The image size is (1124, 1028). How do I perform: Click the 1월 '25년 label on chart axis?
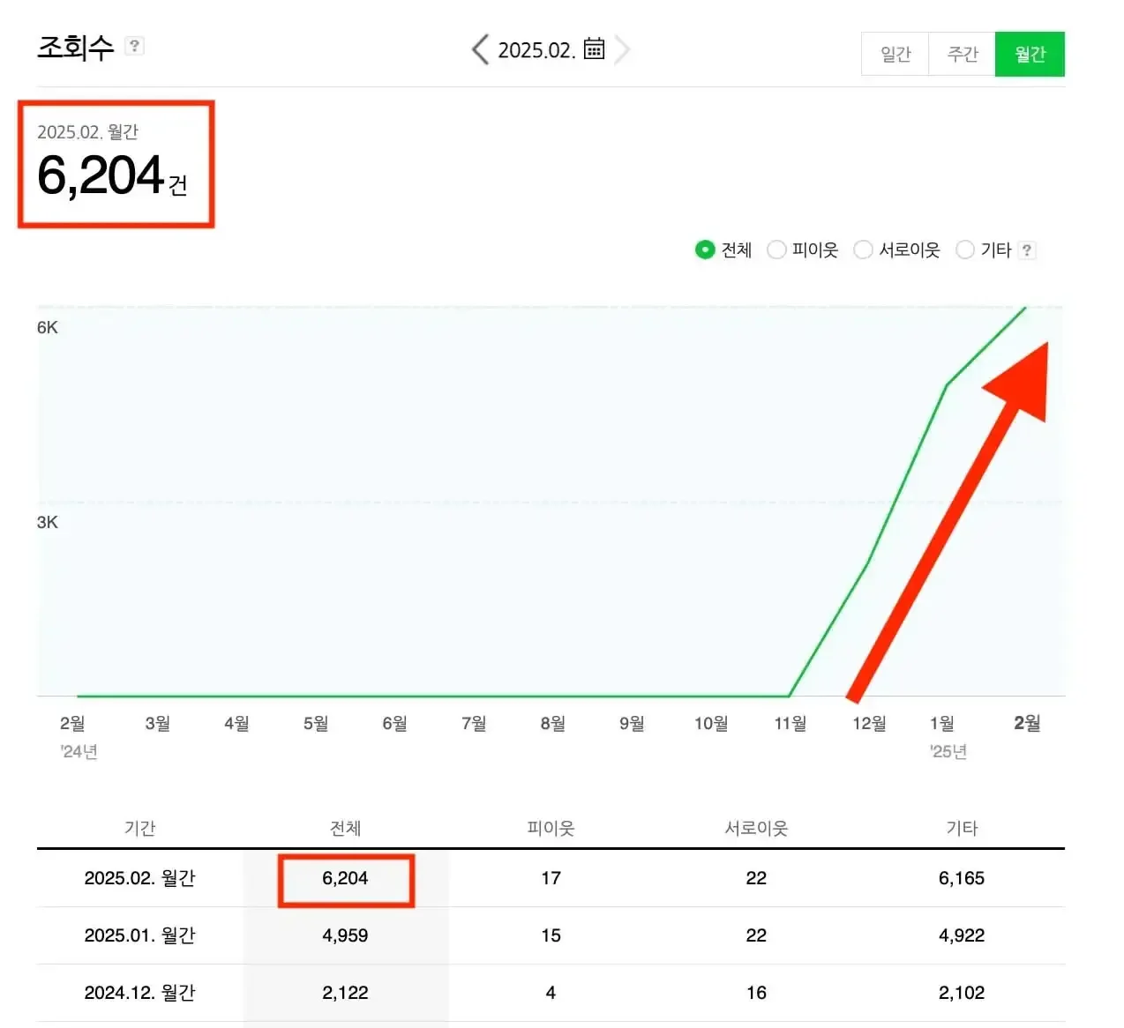(x=943, y=735)
